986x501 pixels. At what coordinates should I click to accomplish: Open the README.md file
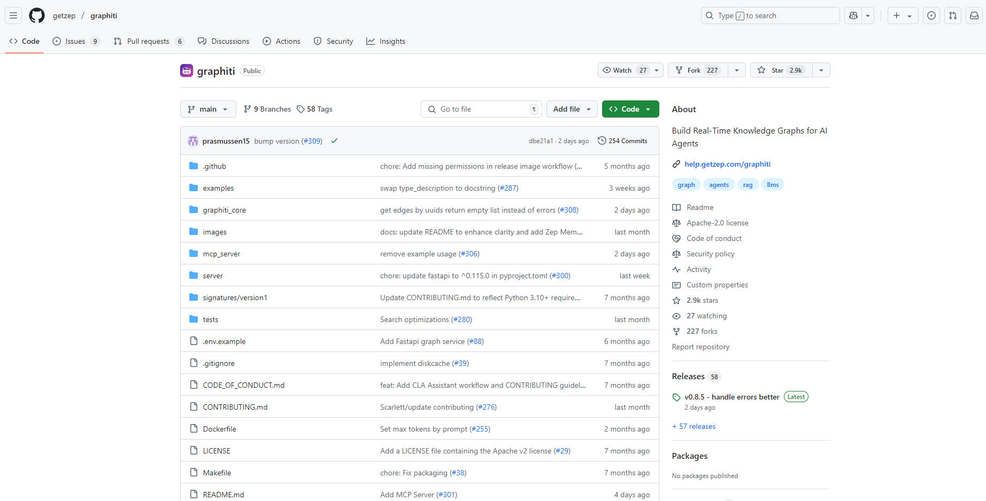pyautogui.click(x=224, y=495)
